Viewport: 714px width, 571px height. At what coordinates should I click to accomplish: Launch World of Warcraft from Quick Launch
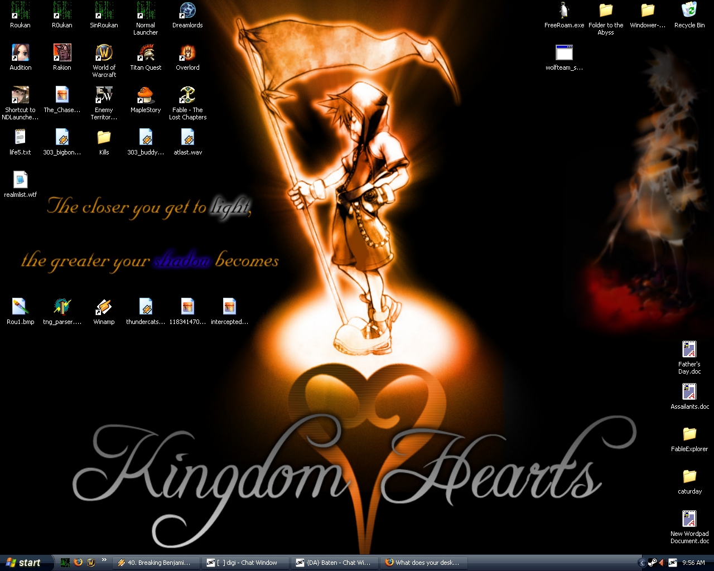point(91,563)
